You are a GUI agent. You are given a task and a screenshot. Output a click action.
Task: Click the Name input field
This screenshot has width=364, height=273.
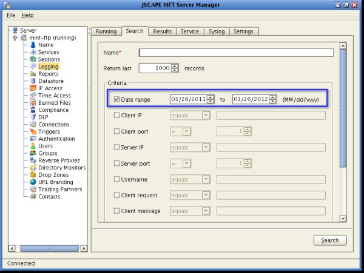(x=236, y=53)
